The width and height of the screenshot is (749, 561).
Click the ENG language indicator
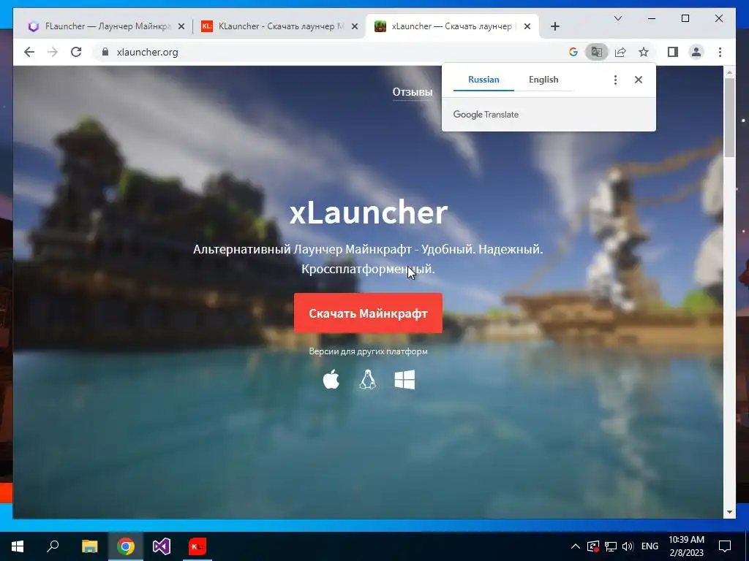[x=650, y=546]
